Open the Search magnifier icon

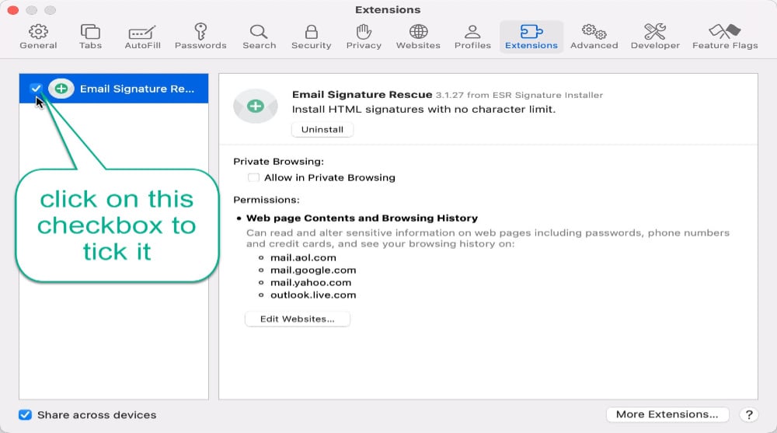pos(259,32)
